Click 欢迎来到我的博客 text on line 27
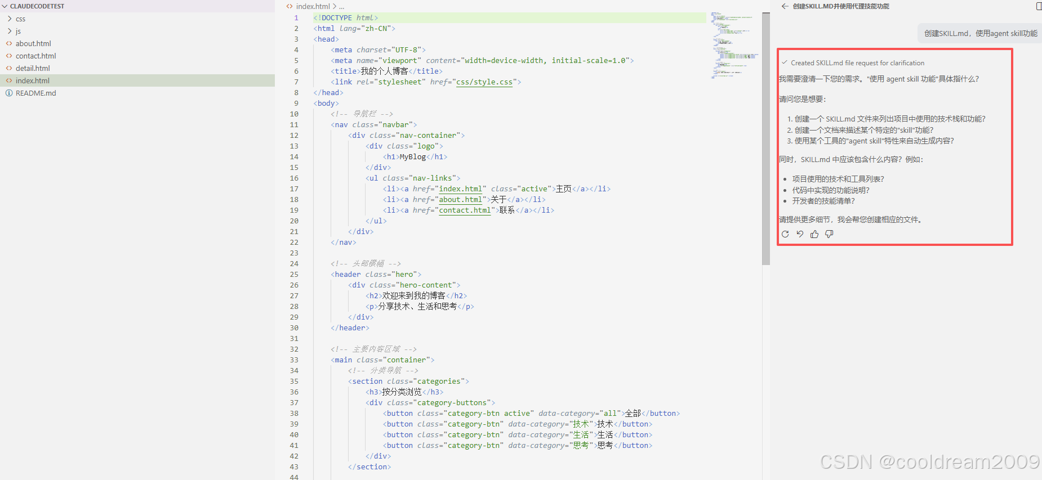 point(414,296)
